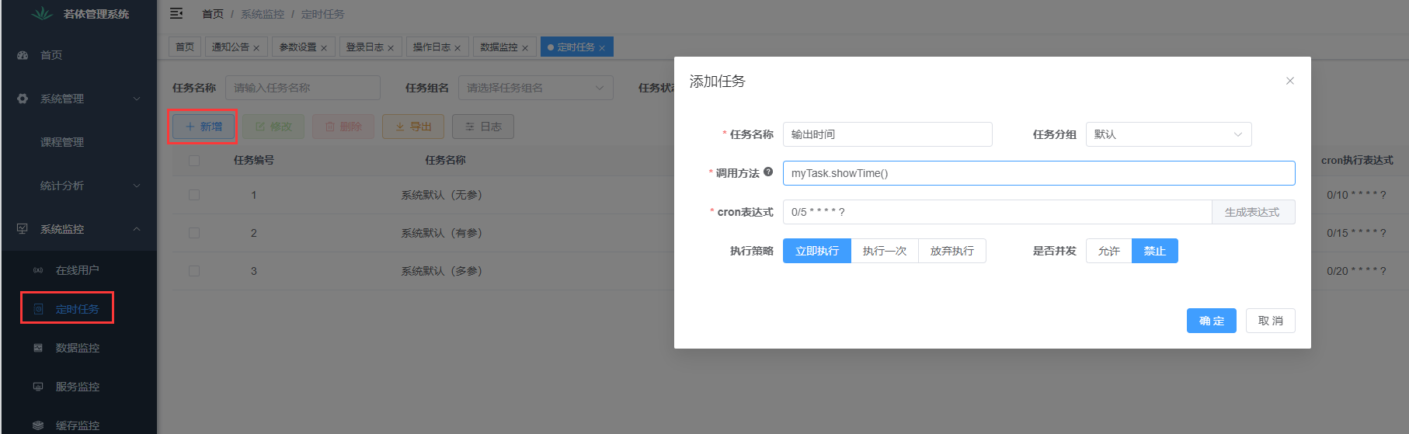The height and width of the screenshot is (434, 1409).
Task: Click the 系统管理 gear icon
Action: 23,99
